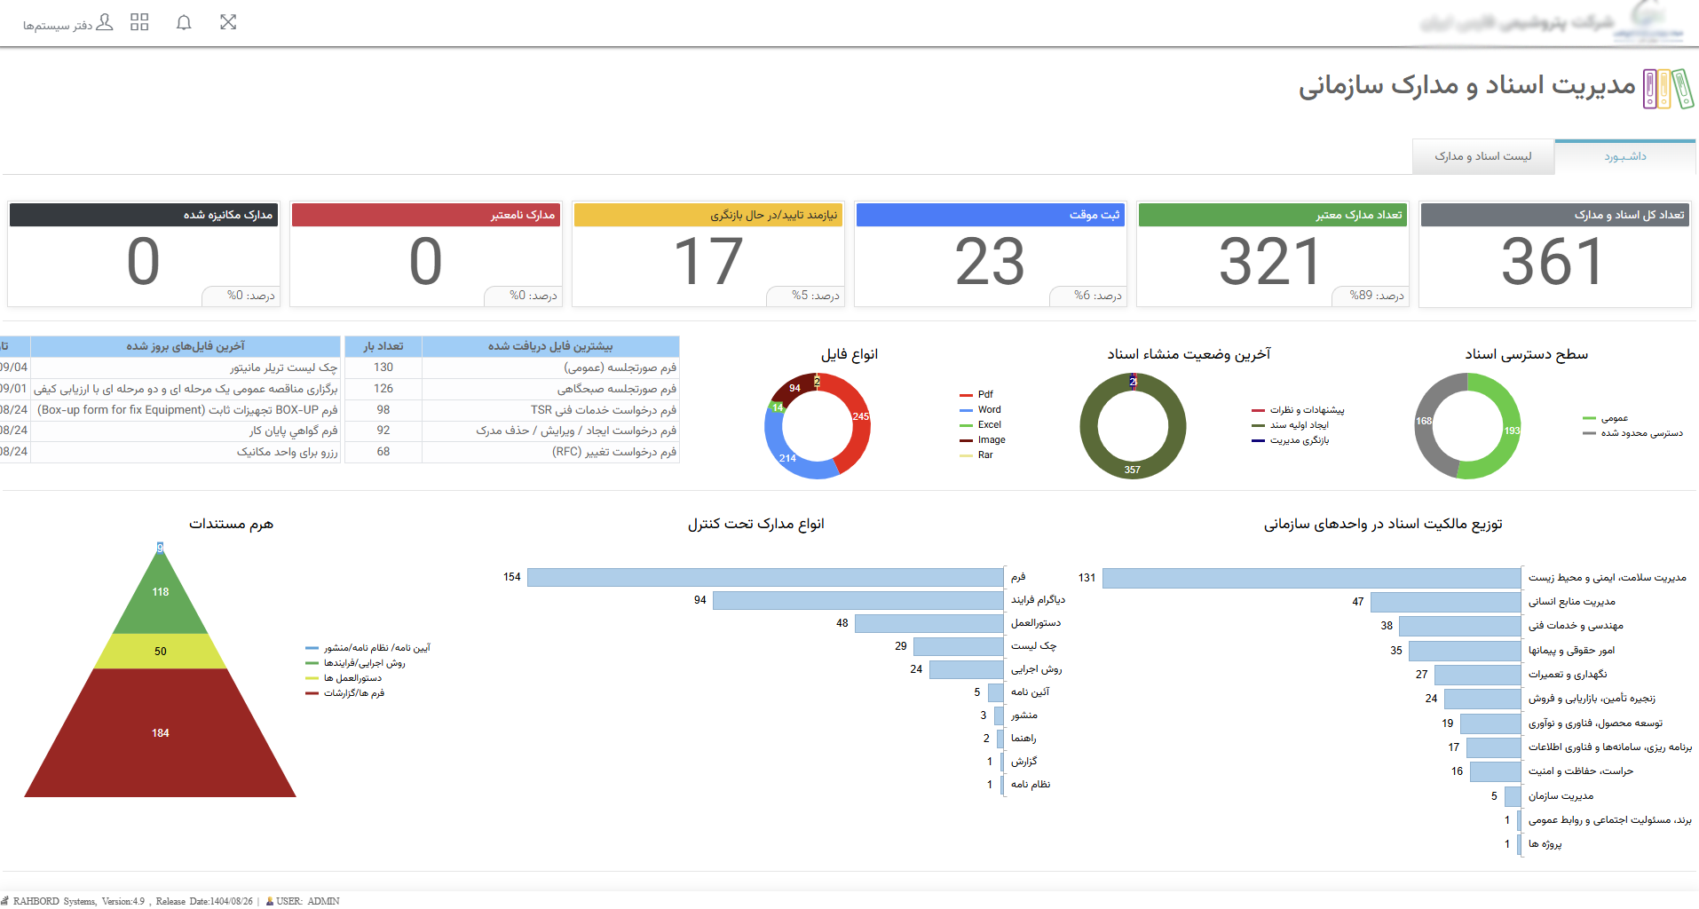The image size is (1699, 909).
Task: Click the company logo at top right
Action: coord(1552,22)
